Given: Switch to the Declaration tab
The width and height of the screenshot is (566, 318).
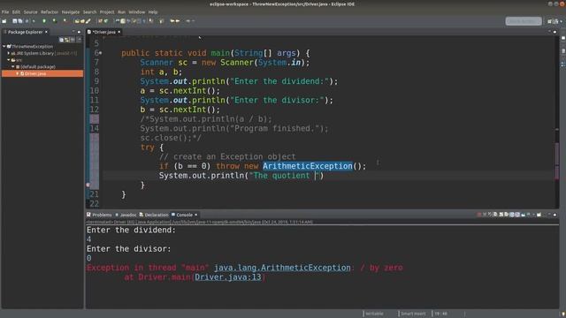Looking at the screenshot, I should tap(154, 215).
